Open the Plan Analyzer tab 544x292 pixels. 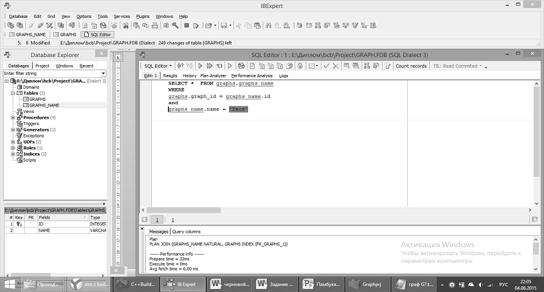click(x=213, y=75)
